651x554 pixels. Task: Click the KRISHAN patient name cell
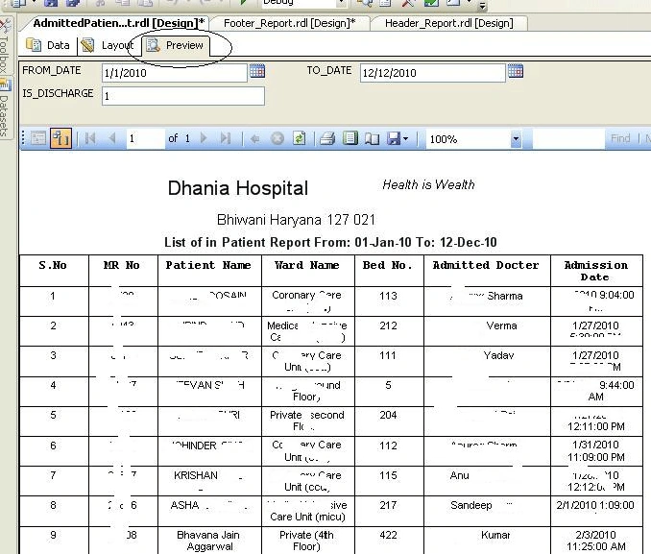point(209,481)
